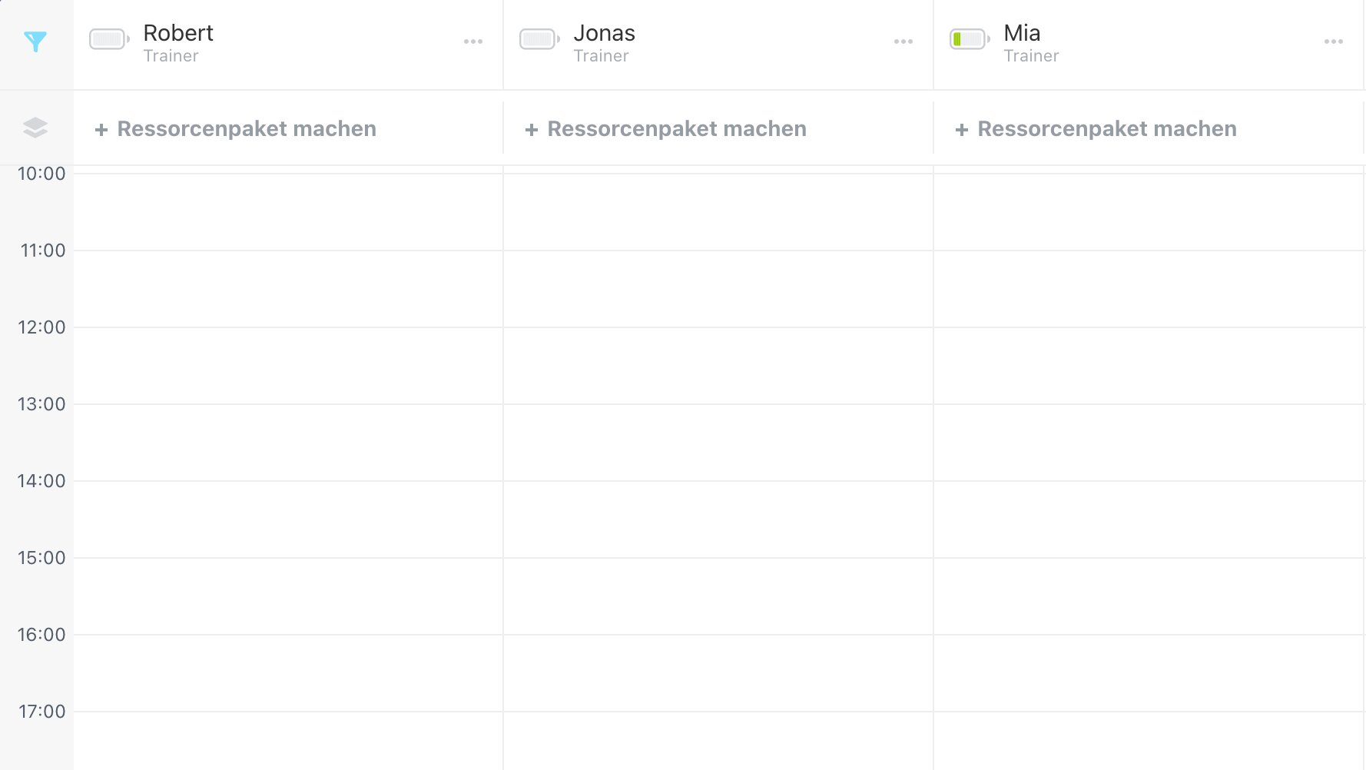Viewport: 1366px width, 770px height.
Task: Click Robert's 16:00 calendar slot
Action: [288, 673]
